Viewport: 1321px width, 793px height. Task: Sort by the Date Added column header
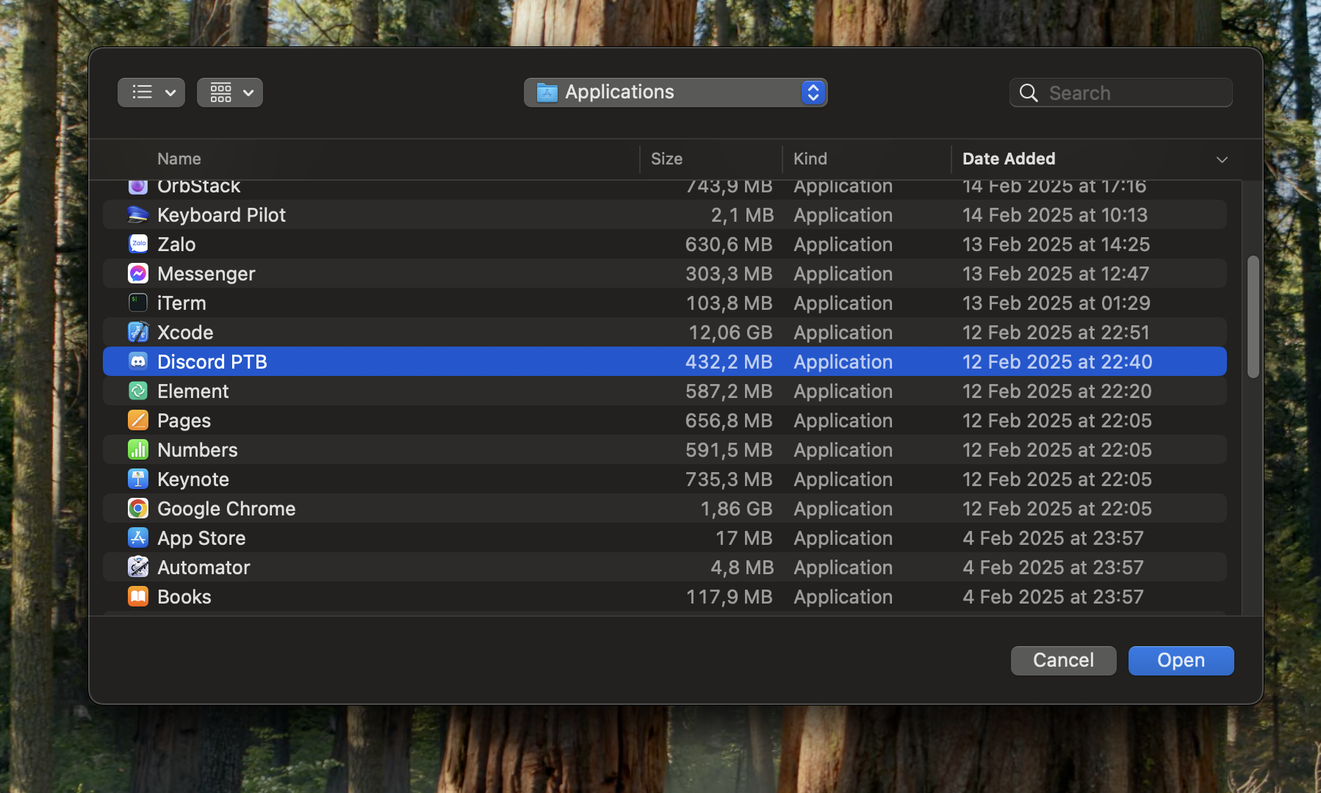tap(1009, 159)
